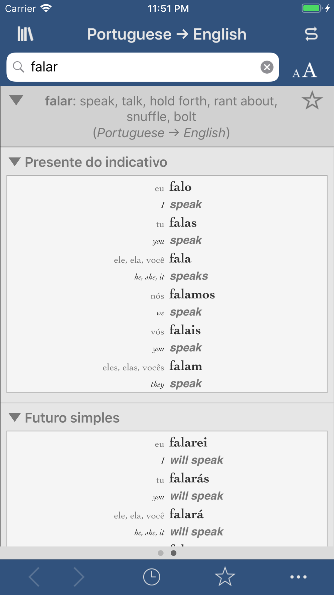
Task: Tap the search magnifier icon
Action: (x=19, y=67)
